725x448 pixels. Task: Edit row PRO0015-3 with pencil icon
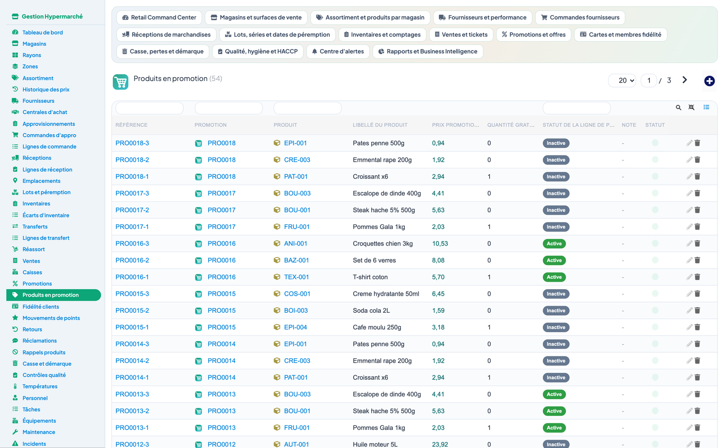689,294
